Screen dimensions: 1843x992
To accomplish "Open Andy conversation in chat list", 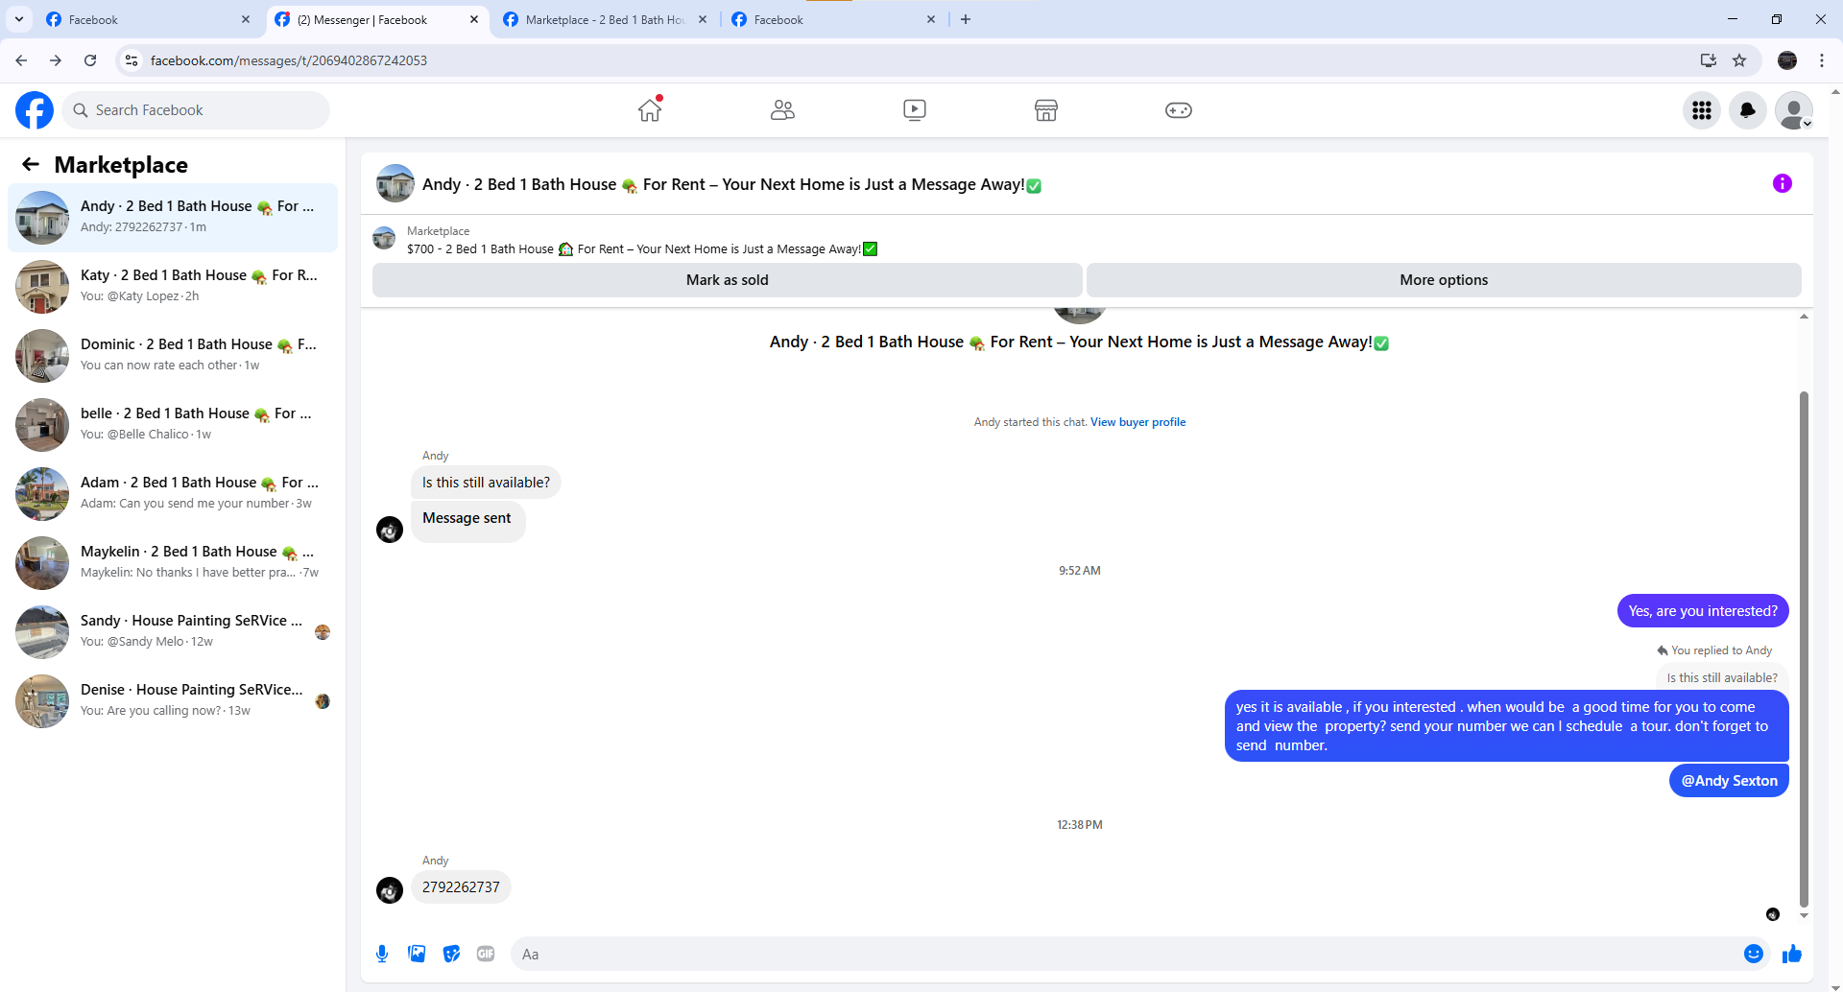I will pos(173,218).
